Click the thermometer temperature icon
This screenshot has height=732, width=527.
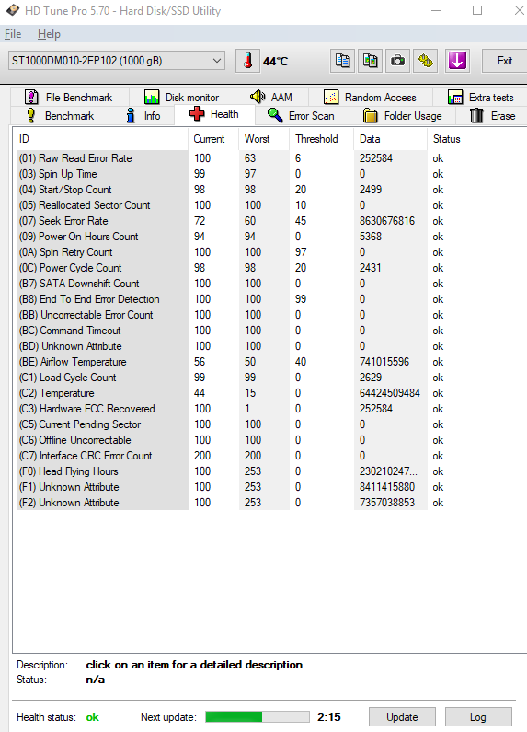tap(247, 61)
